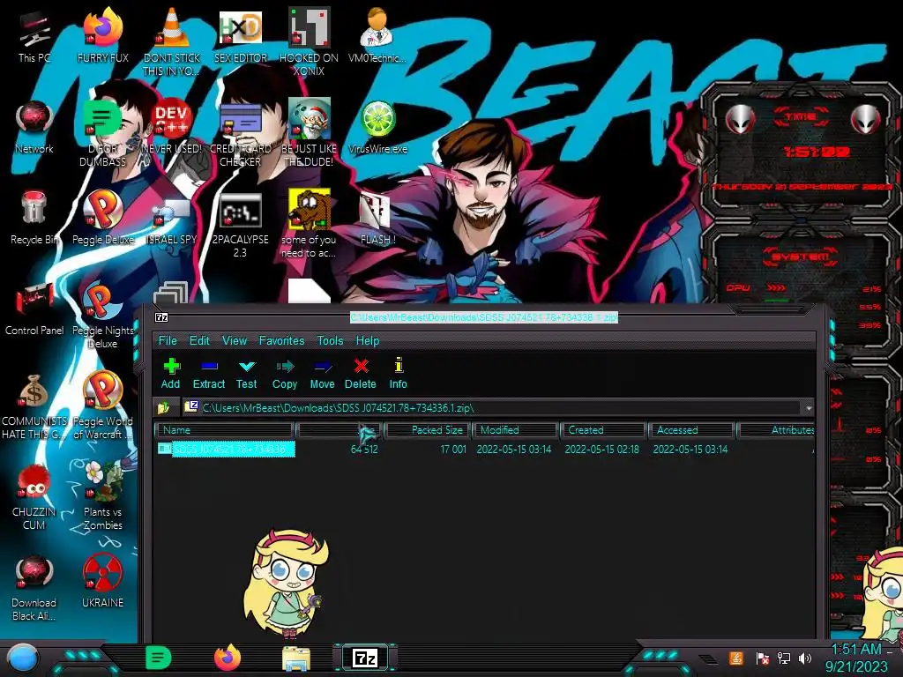Viewport: 903px width, 677px height.
Task: Select the Peggle World of Warcraft icon
Action: [102, 406]
